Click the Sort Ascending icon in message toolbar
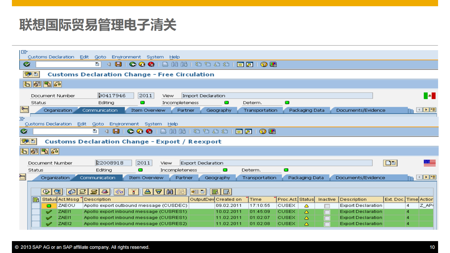 [x=147, y=192]
